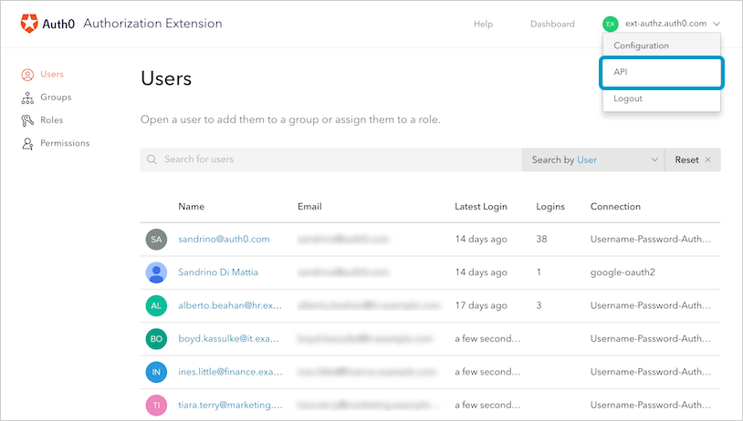Click the Latest Login column header
This screenshot has height=421, width=743.
[481, 206]
